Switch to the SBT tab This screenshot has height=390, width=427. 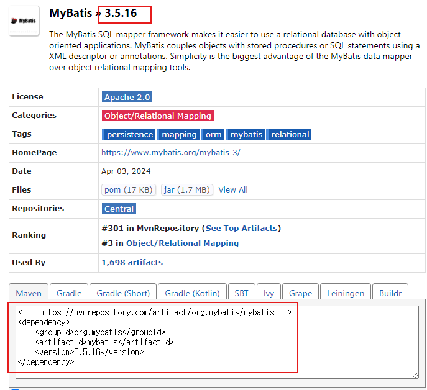tap(242, 293)
